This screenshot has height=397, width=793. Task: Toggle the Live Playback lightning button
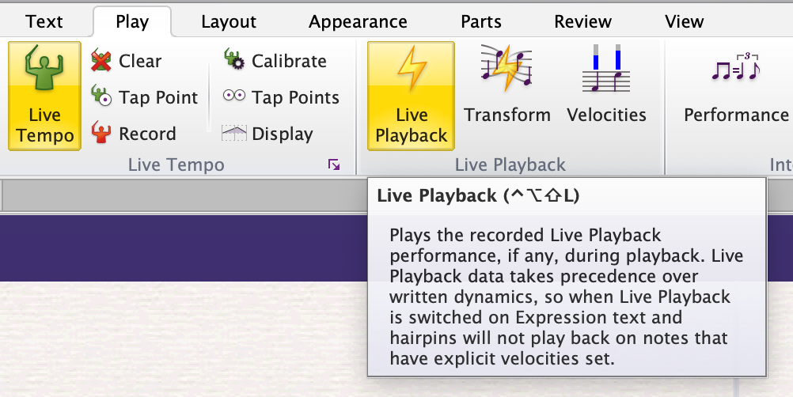411,96
